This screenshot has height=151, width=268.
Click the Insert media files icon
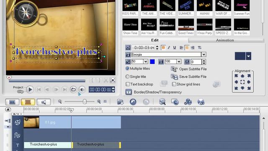pyautogui.click(x=120, y=102)
